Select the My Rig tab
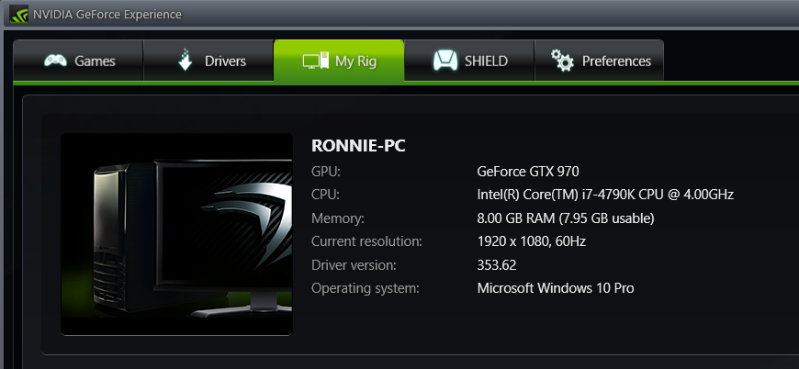 point(339,61)
